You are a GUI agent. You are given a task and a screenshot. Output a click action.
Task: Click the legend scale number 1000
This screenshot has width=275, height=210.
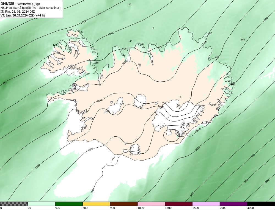[141, 208]
